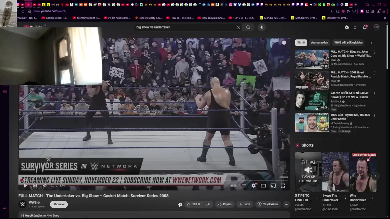Viewport: 390px width, 219px height.
Task: Open Edge vs. John Cena match thumbnail
Action: [x=312, y=59]
